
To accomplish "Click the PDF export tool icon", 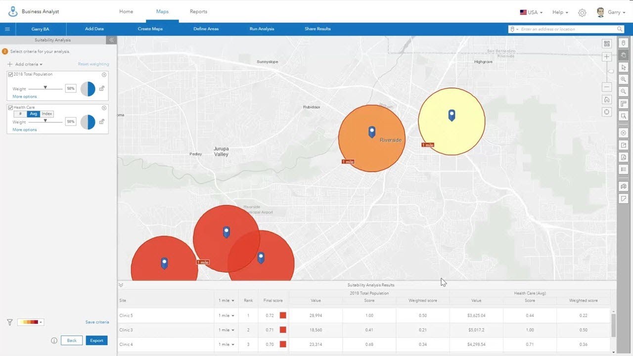I will point(624,157).
